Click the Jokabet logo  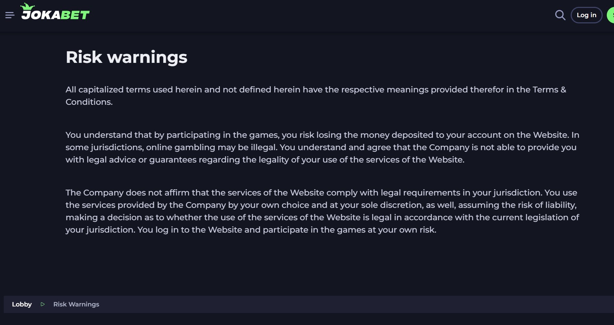click(55, 14)
